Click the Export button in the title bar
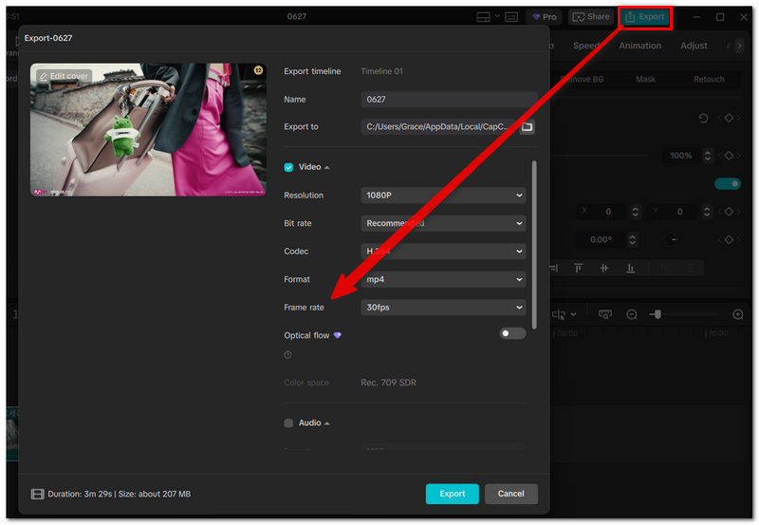Viewport: 759px width, 525px height. pos(645,17)
